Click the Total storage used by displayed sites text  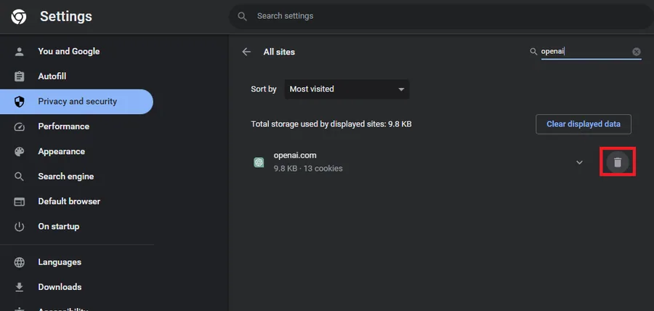tap(331, 124)
